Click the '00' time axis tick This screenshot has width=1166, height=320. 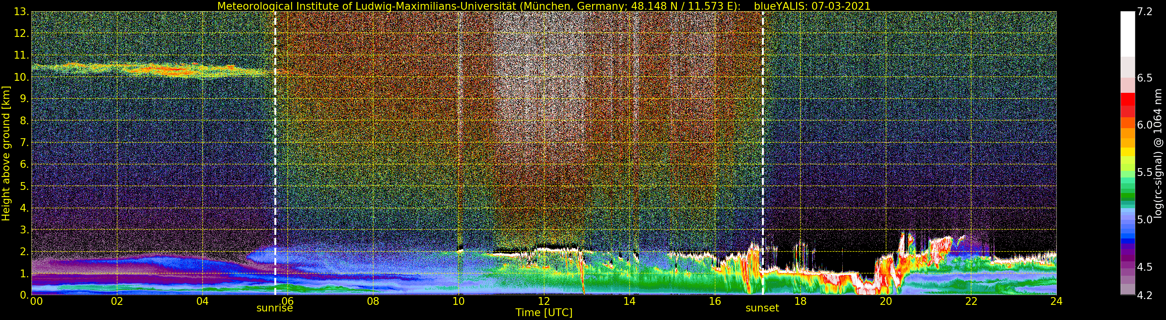(36, 301)
